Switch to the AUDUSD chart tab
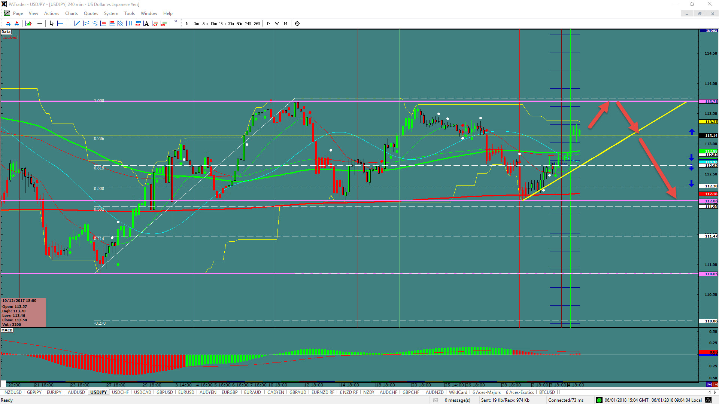 (x=76, y=392)
